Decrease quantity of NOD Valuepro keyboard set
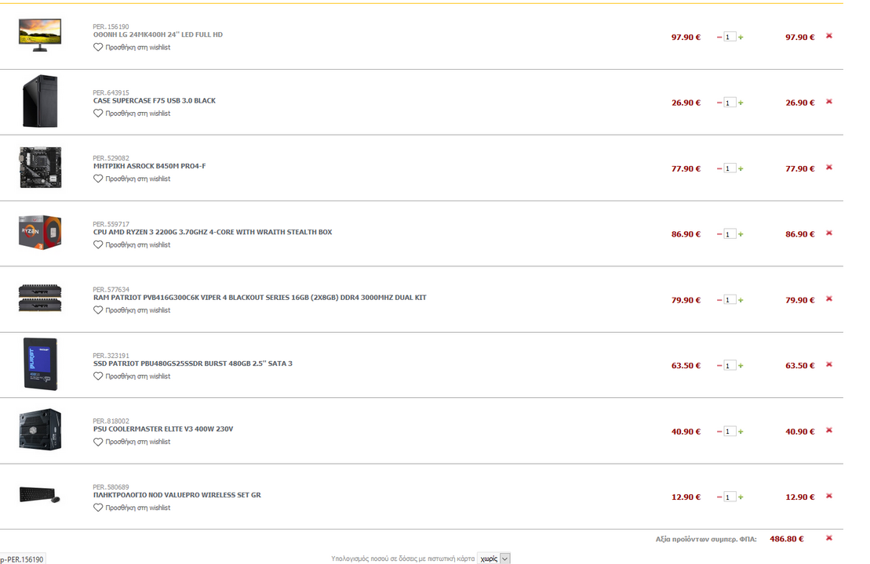The height and width of the screenshot is (564, 870). [719, 497]
